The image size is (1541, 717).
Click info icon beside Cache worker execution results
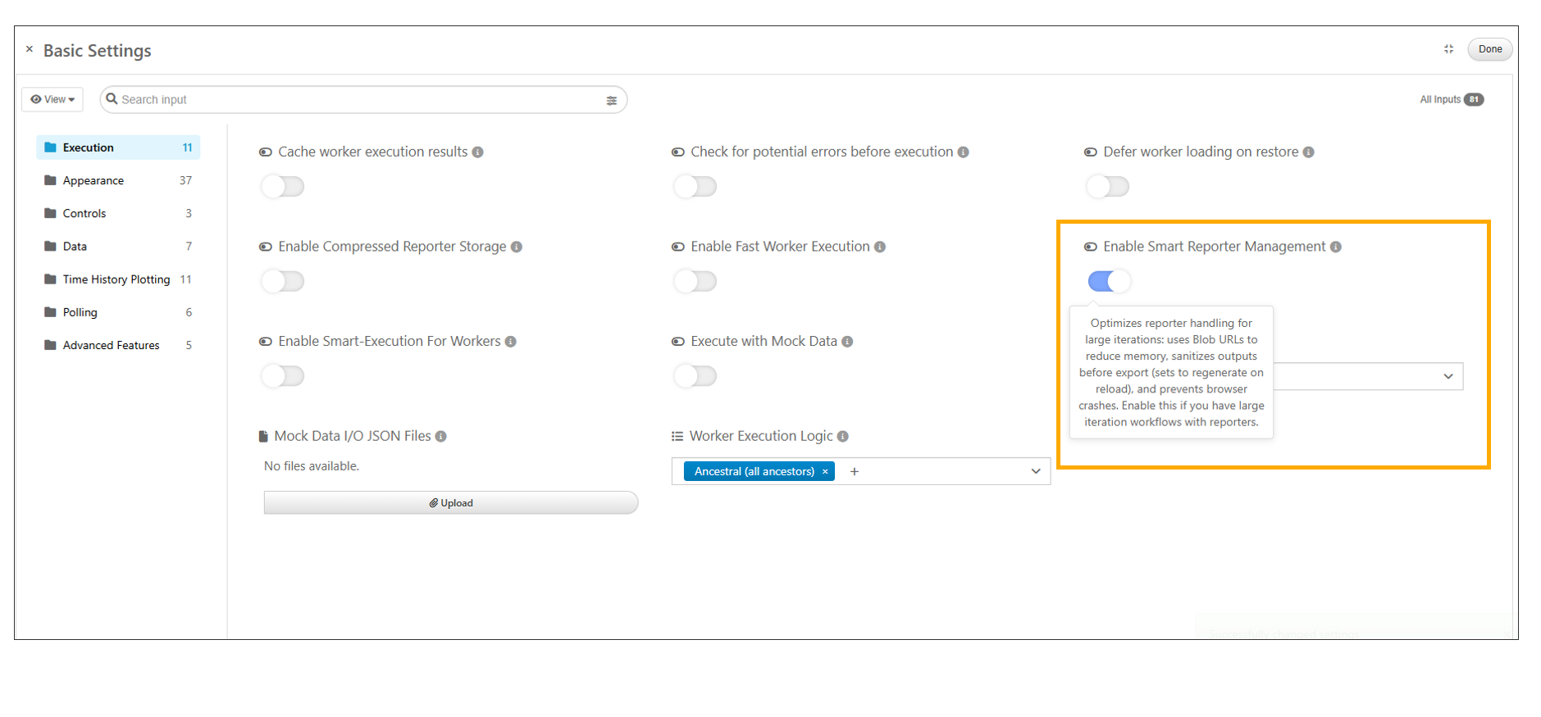click(477, 152)
